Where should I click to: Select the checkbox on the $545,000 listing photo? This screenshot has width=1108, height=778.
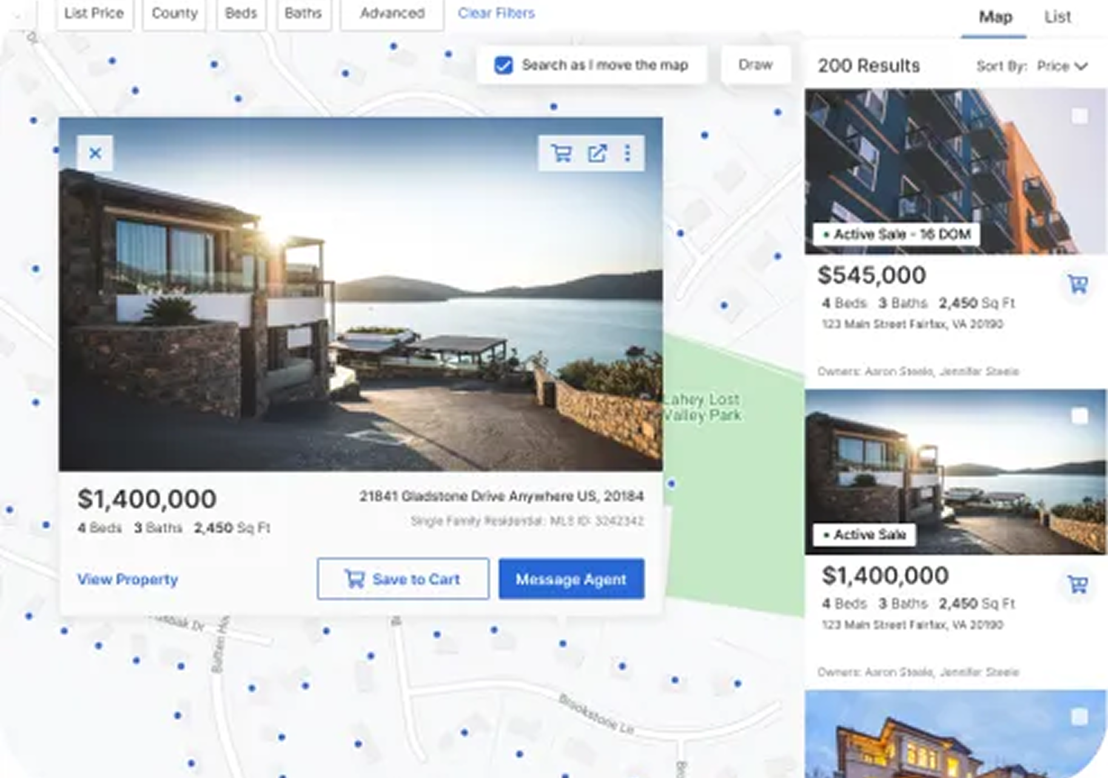tap(1079, 116)
